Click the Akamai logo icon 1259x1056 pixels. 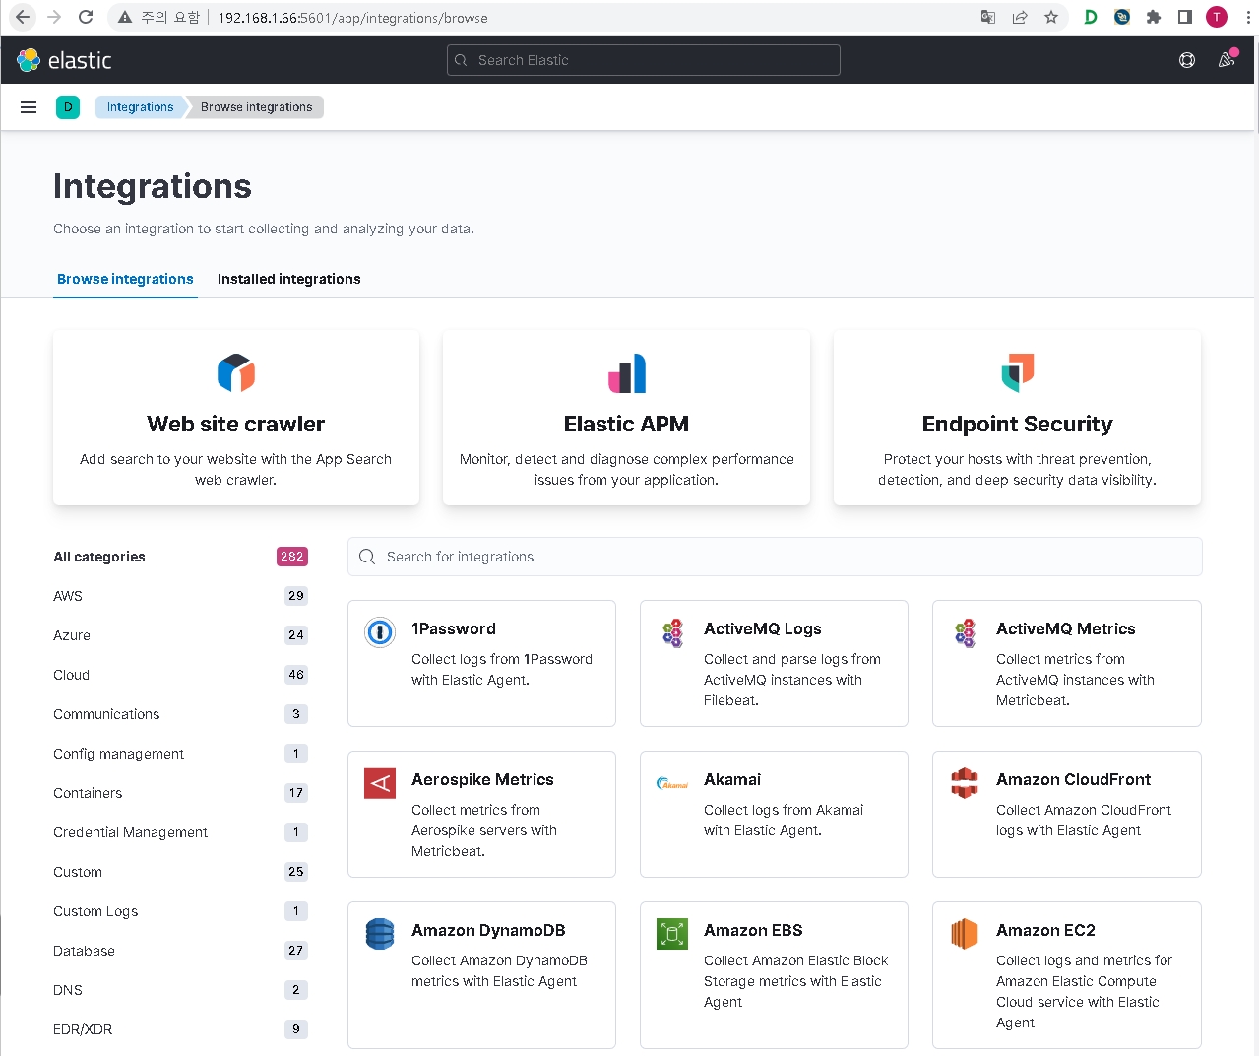[672, 784]
